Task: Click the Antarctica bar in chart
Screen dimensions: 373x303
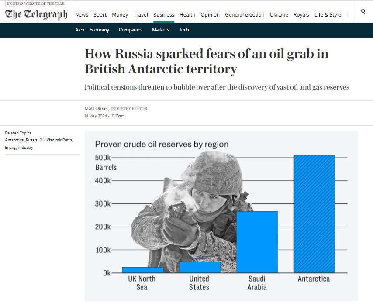Action: click(x=314, y=214)
